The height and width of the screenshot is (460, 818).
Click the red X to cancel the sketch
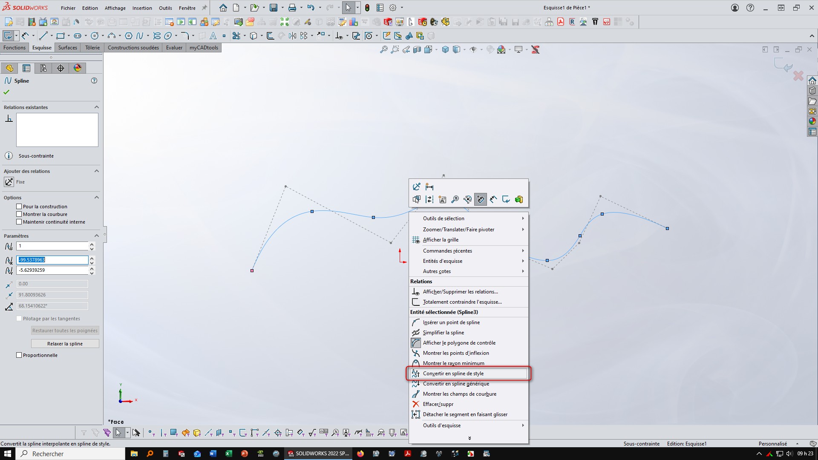(x=798, y=76)
